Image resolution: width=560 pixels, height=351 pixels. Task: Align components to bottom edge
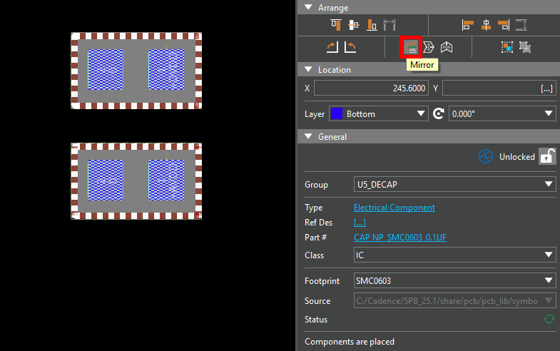tap(372, 25)
